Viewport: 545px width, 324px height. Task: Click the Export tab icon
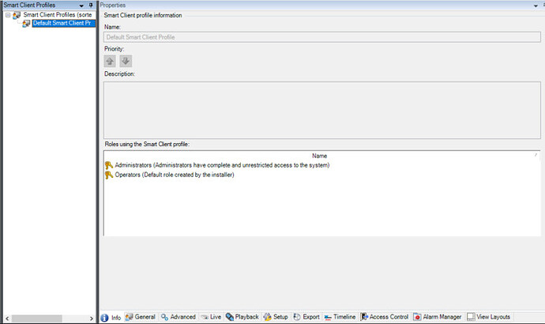[x=297, y=317]
